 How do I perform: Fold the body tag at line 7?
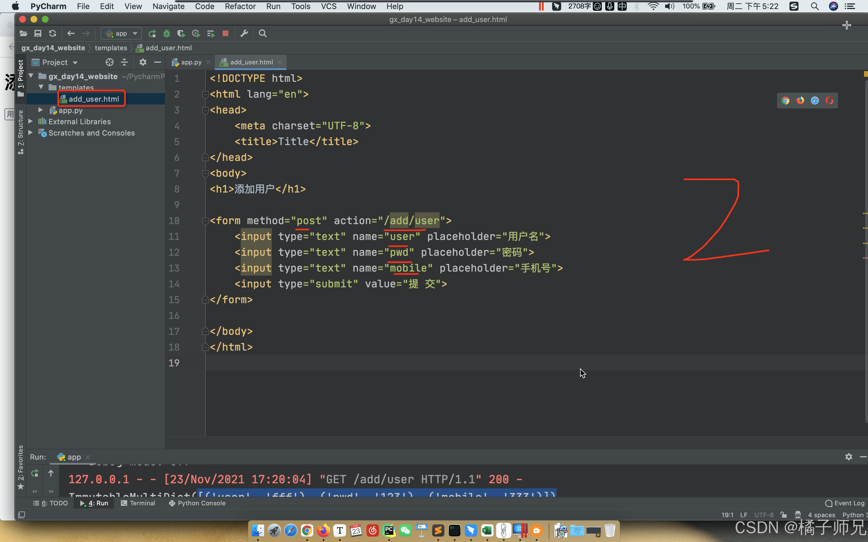tap(205, 174)
